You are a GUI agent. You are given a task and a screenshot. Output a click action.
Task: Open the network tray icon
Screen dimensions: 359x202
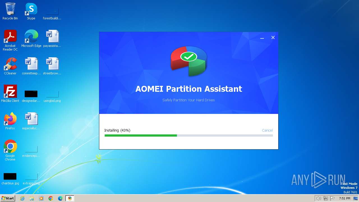326,198
